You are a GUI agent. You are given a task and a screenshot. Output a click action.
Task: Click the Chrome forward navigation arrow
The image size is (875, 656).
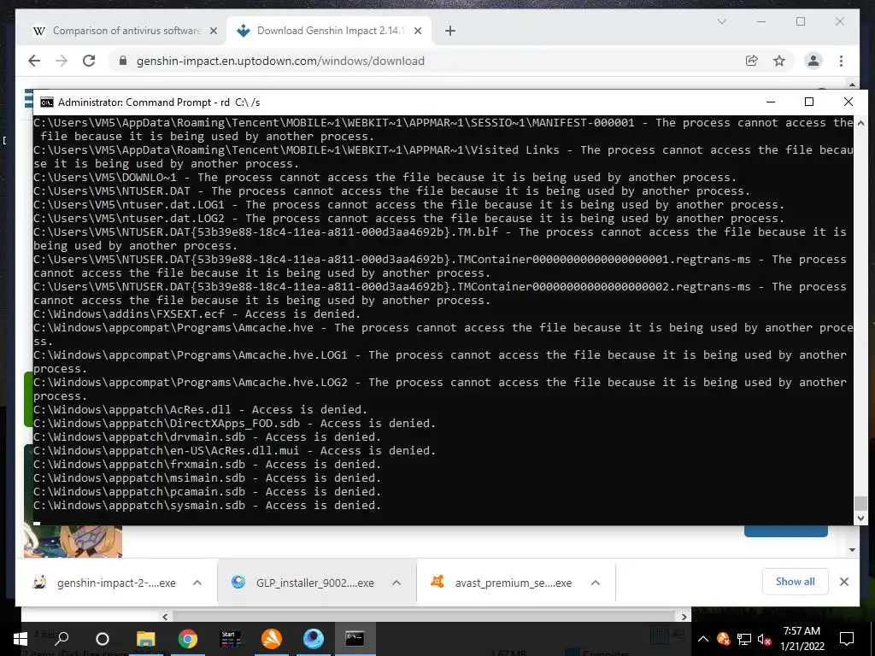pyautogui.click(x=62, y=61)
